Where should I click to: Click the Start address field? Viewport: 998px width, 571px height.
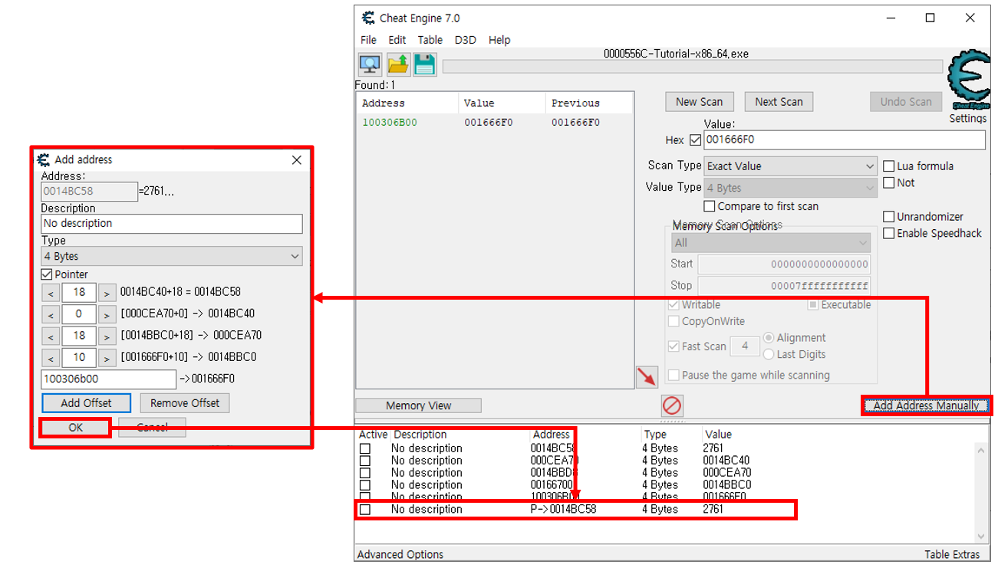(x=784, y=264)
